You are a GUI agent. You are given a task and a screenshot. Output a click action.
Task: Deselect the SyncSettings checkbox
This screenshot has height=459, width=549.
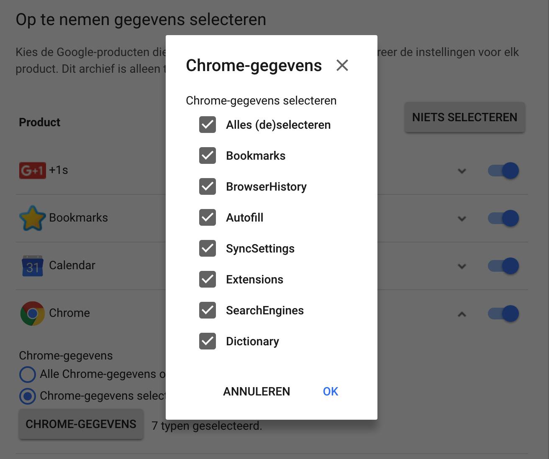click(208, 248)
